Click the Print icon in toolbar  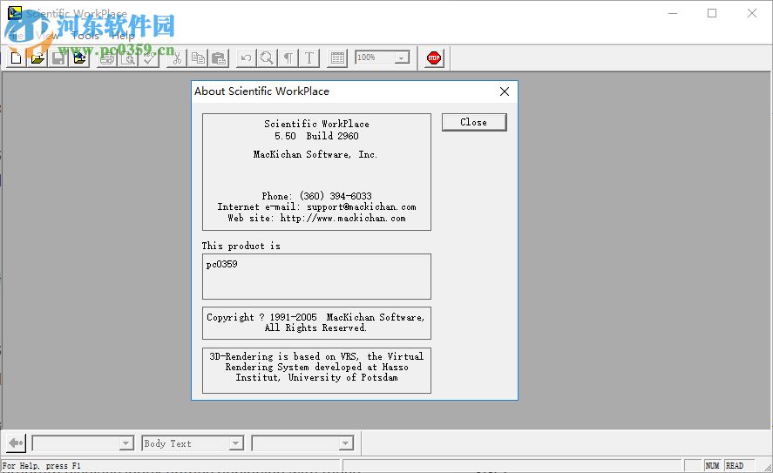106,58
